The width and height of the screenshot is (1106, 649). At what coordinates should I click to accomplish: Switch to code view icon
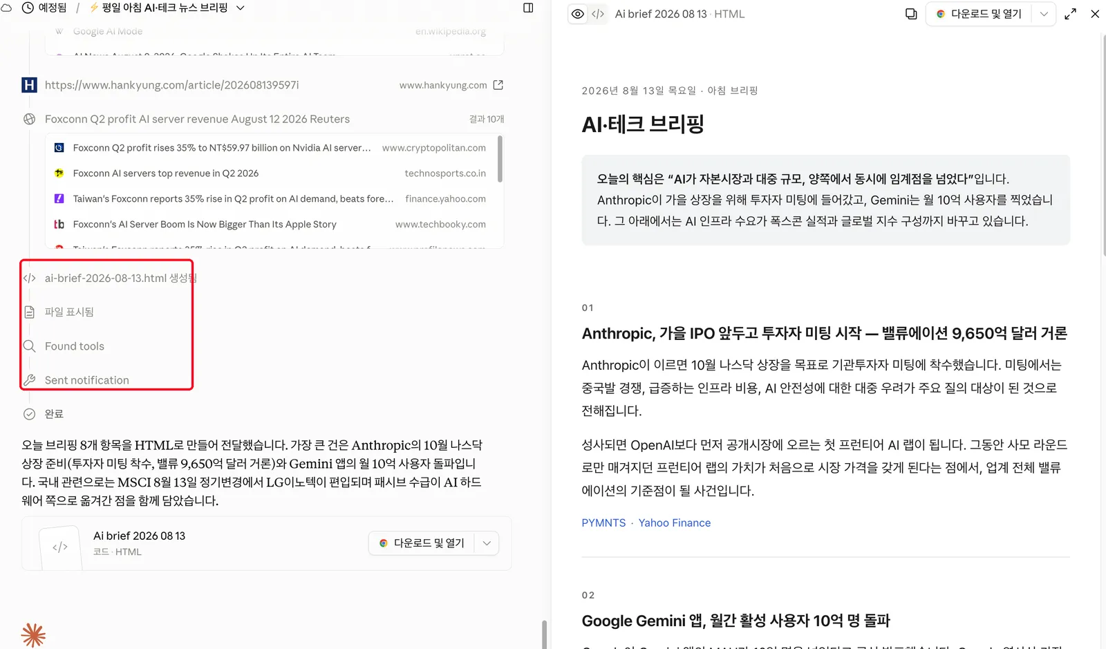tap(598, 14)
